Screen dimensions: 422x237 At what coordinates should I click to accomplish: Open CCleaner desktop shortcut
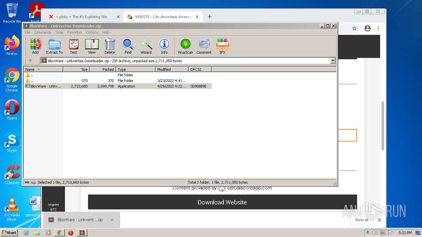pos(12,174)
